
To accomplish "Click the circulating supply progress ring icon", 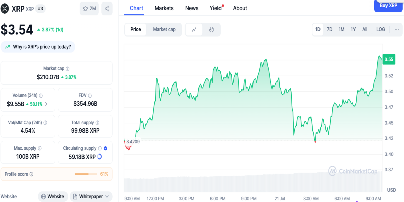I will (x=100, y=157).
